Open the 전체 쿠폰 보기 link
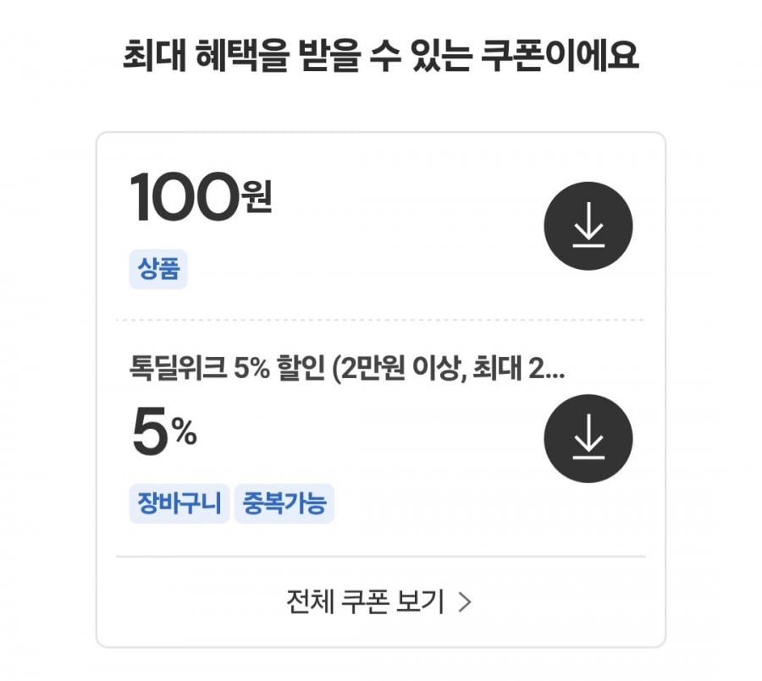Screen dimensions: 762x681 (379, 601)
